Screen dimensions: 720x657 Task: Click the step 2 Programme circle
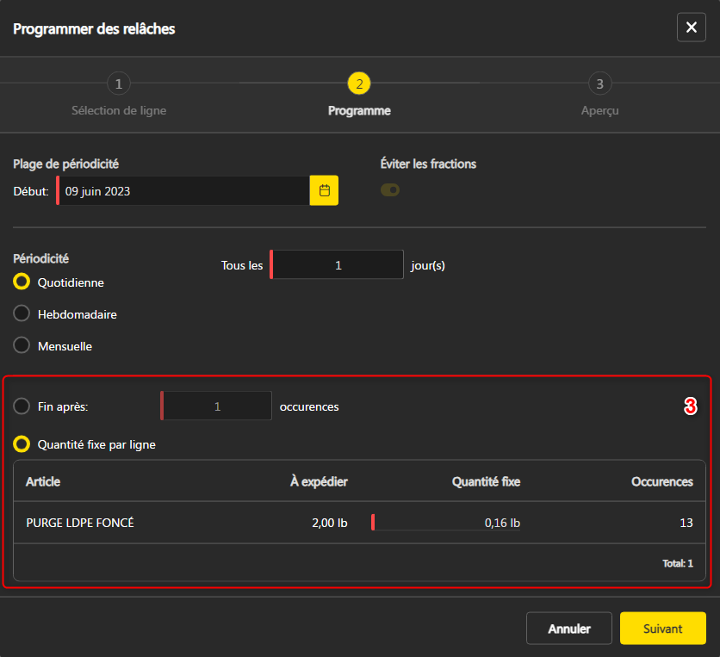(x=359, y=84)
